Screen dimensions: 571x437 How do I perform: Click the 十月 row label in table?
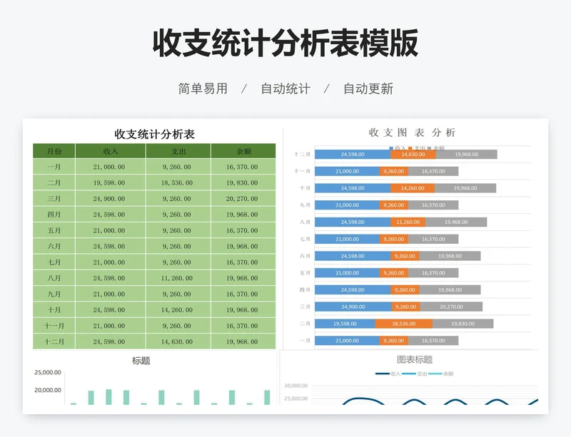point(54,310)
